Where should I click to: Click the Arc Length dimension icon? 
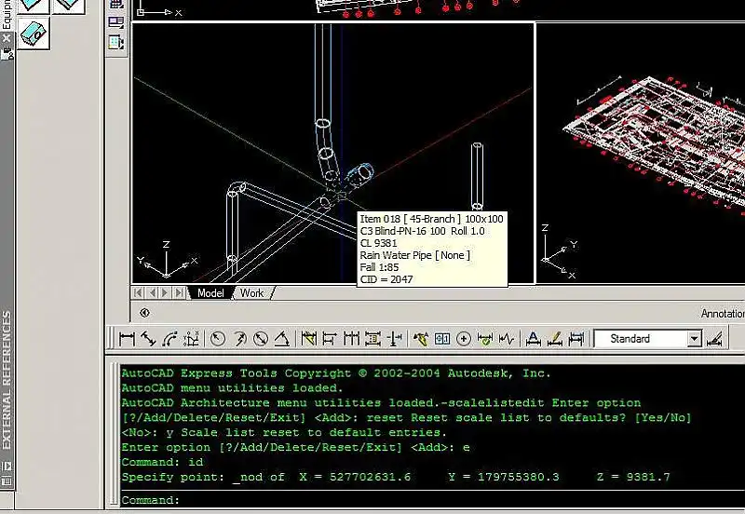[169, 339]
